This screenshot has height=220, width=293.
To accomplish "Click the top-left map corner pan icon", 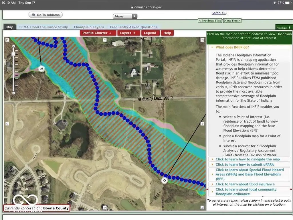I will point(7,40).
